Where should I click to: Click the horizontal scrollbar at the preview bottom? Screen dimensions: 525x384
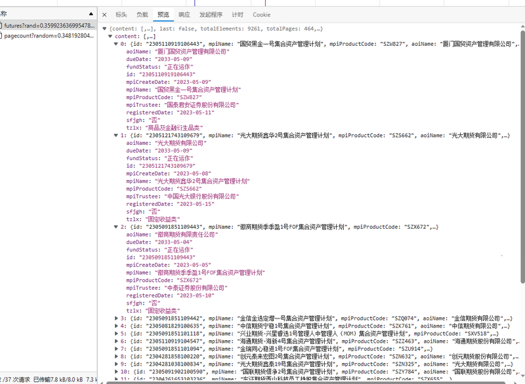pyautogui.click(x=306, y=382)
